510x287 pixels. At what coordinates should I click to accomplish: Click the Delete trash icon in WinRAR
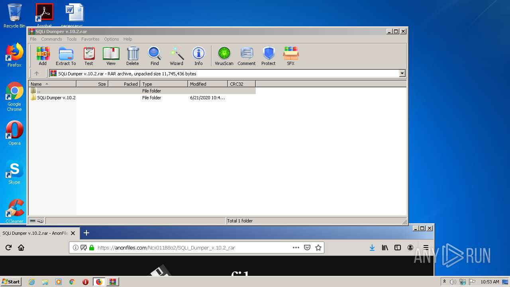pos(133,56)
